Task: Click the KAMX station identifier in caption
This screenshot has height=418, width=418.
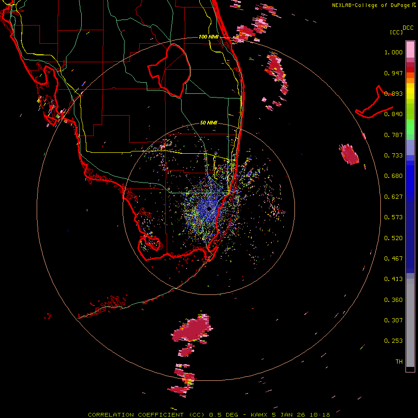Action: tap(259, 415)
